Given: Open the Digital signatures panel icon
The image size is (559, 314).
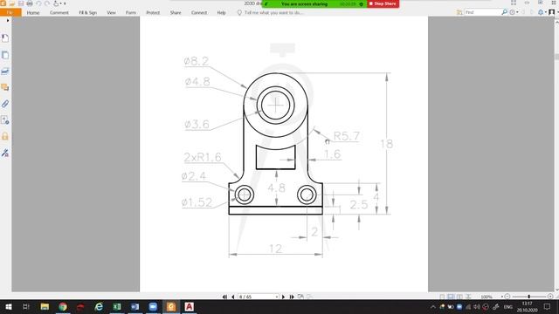Looking at the screenshot, I should point(5,153).
